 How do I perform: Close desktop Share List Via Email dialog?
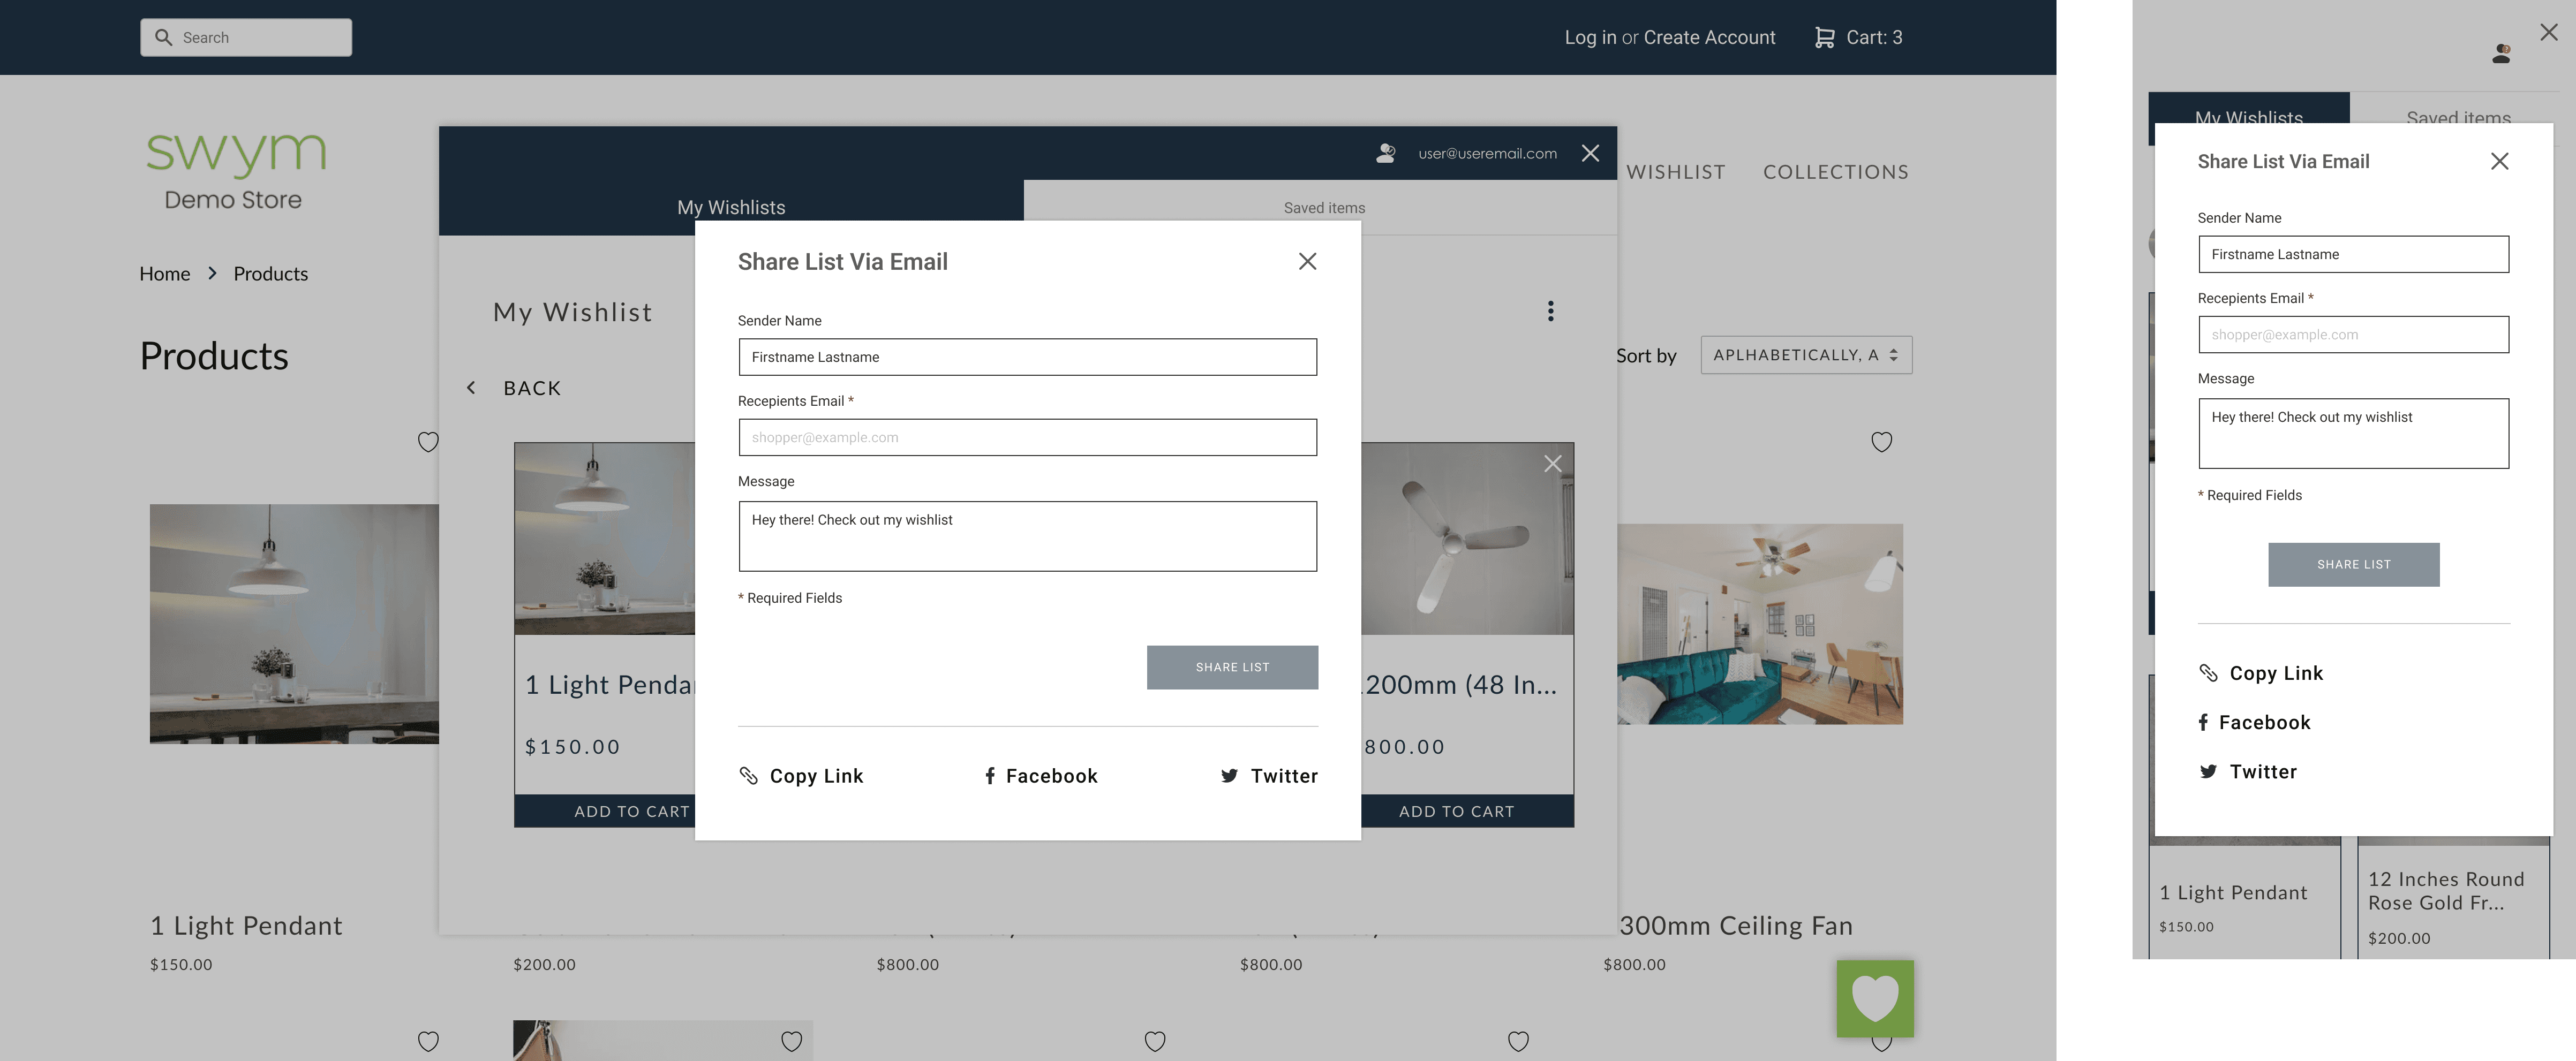[x=1307, y=261]
